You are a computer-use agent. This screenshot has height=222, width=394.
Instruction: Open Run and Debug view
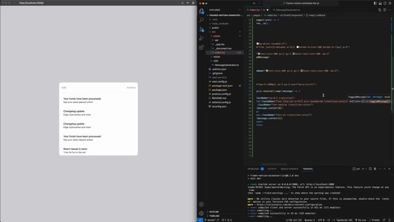[201, 38]
